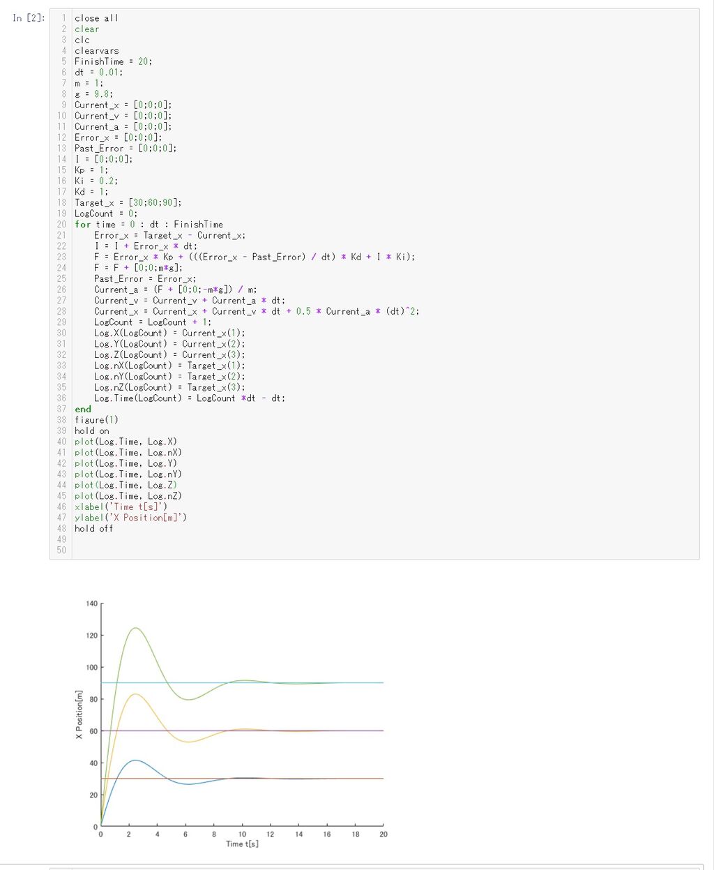Viewport: 714px width, 870px height.
Task: Click 'Error_x = Target_x - Current_x;' line
Action: [x=169, y=235]
